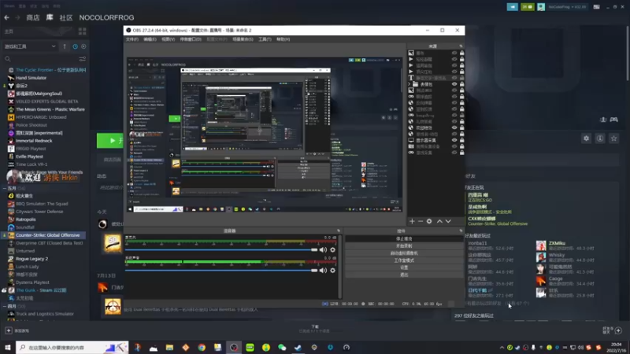Image resolution: width=630 pixels, height=354 pixels.
Task: Toggle lock for 显示器采集 source
Action: coord(461,140)
